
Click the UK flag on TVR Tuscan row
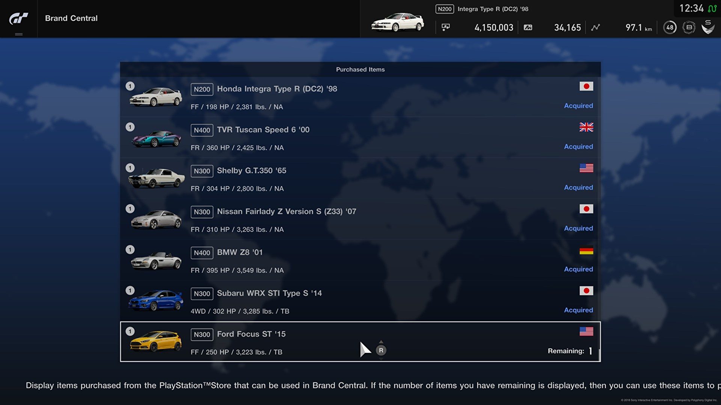click(586, 127)
